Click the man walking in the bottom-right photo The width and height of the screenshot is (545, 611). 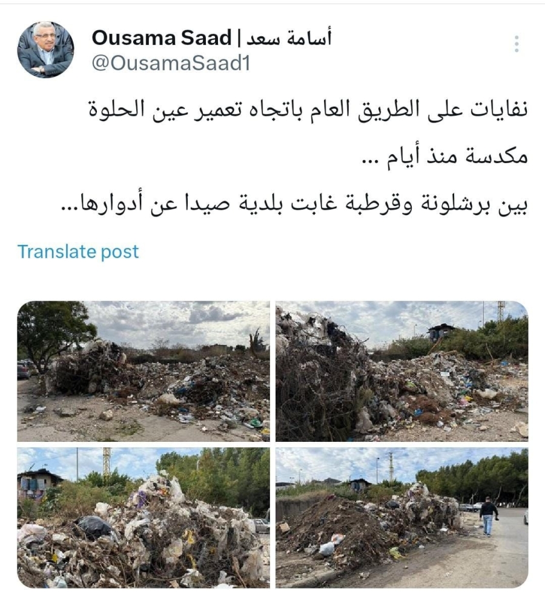click(488, 516)
